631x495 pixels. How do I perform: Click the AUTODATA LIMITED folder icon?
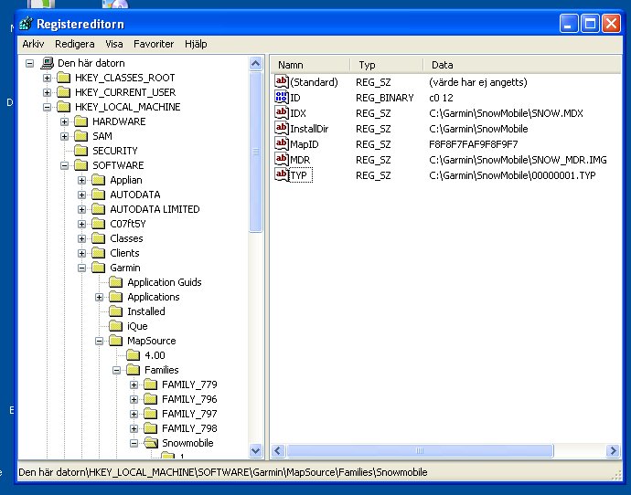[x=98, y=209]
